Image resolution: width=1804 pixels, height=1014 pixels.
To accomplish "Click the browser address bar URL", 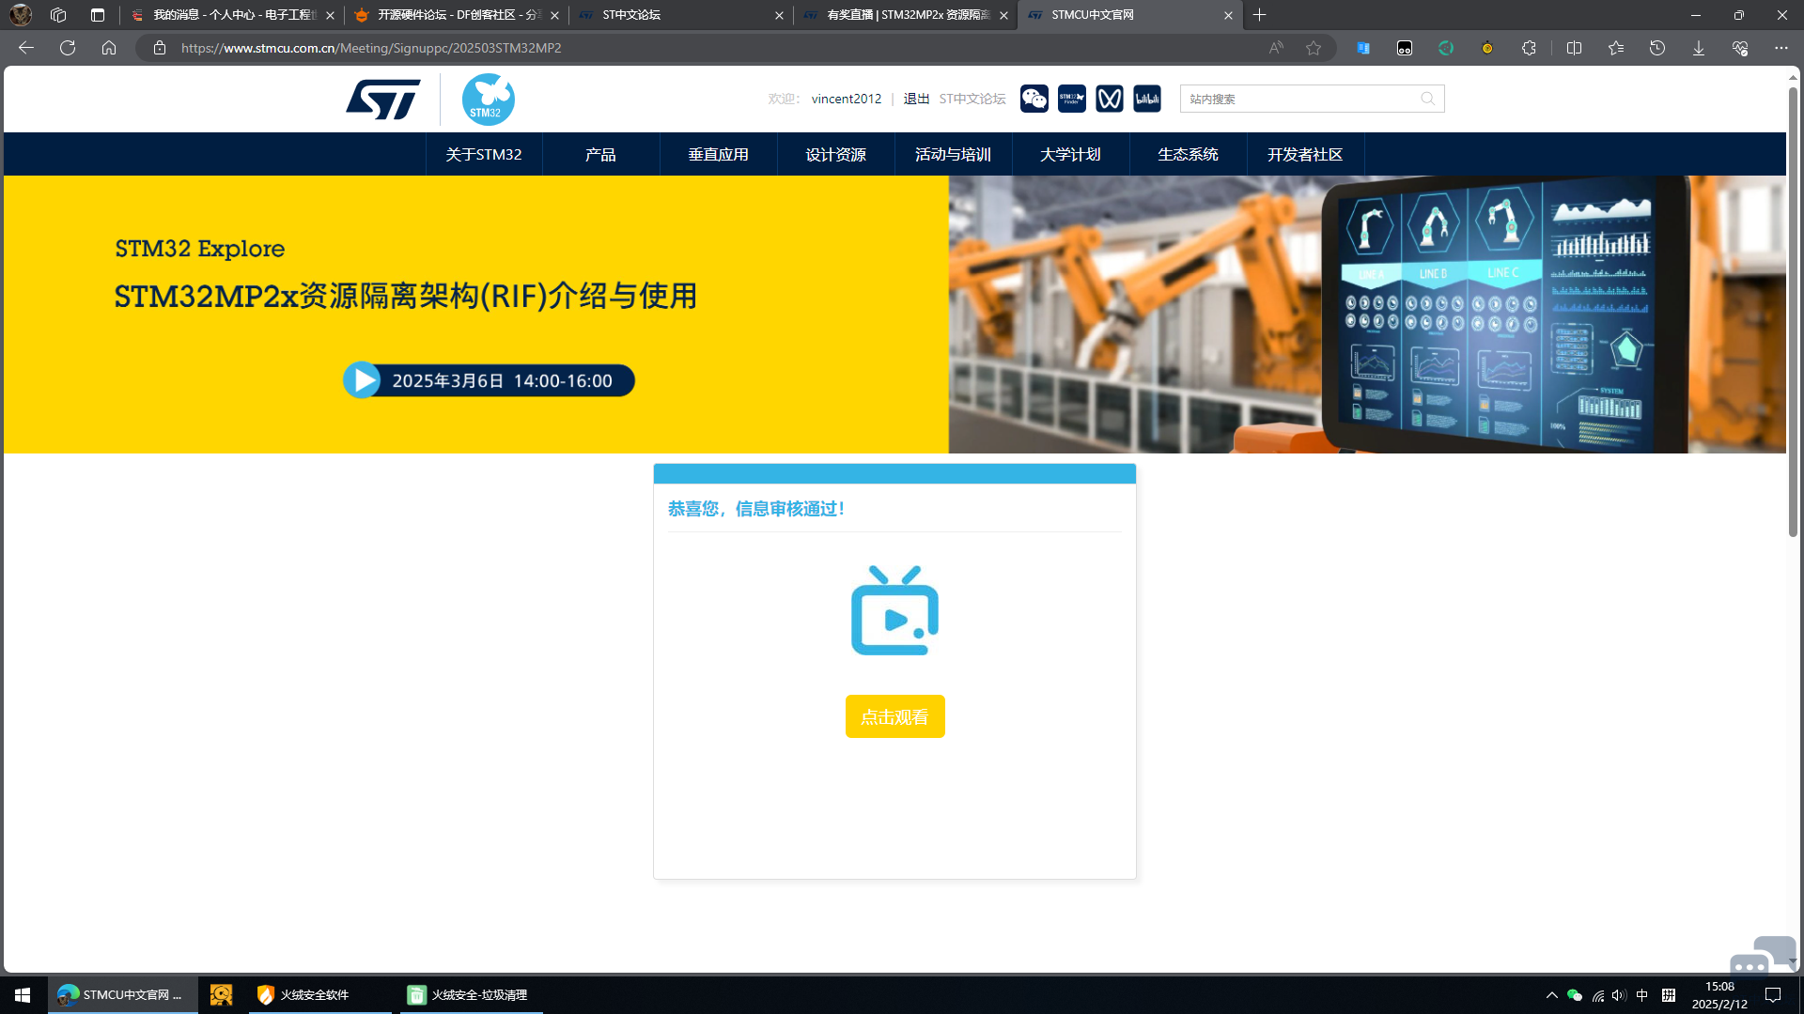I will (371, 48).
